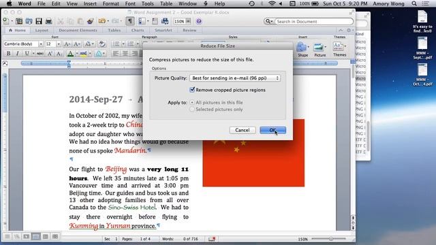Open the Layout ribbon tab
Screen dimensions: 436x245
(42, 30)
